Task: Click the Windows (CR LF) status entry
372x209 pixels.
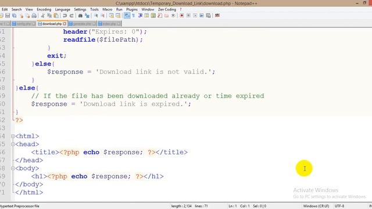Action: [316, 206]
